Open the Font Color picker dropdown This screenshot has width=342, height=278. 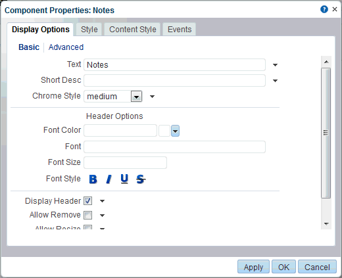(x=175, y=131)
